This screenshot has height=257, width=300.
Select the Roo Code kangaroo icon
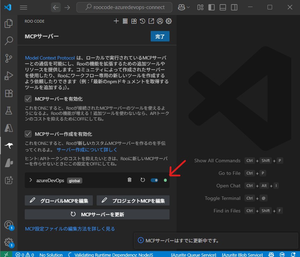point(9,146)
